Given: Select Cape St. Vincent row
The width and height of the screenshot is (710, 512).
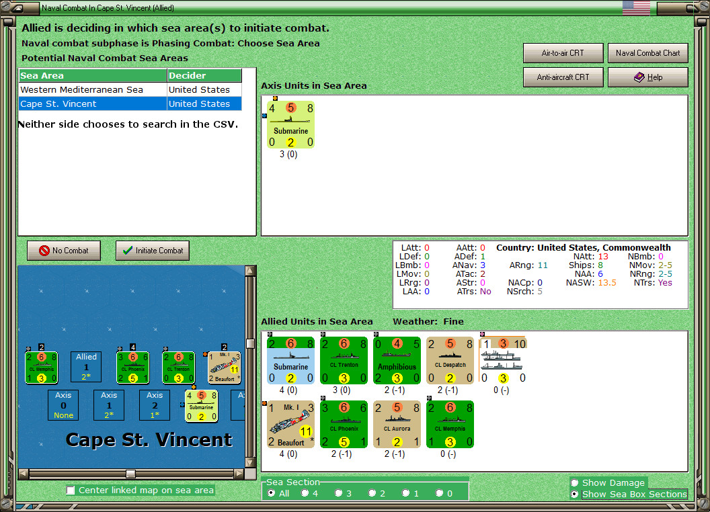Looking at the screenshot, I should [x=130, y=103].
